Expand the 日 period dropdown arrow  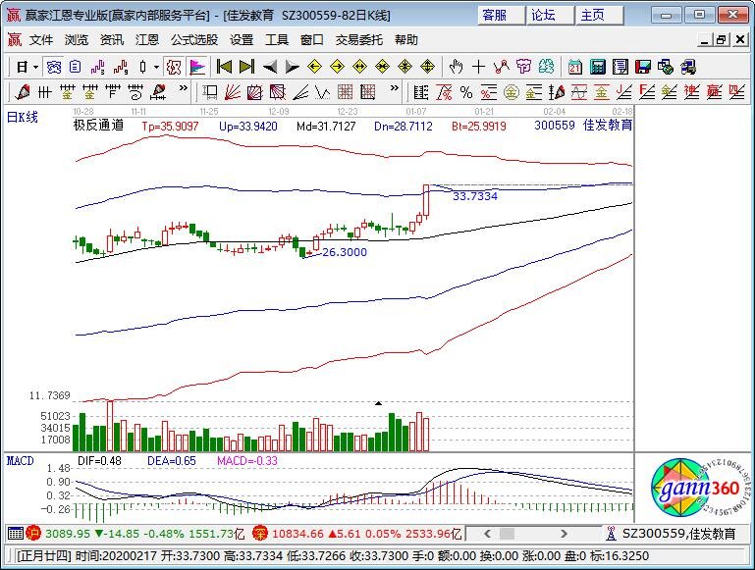coord(35,67)
